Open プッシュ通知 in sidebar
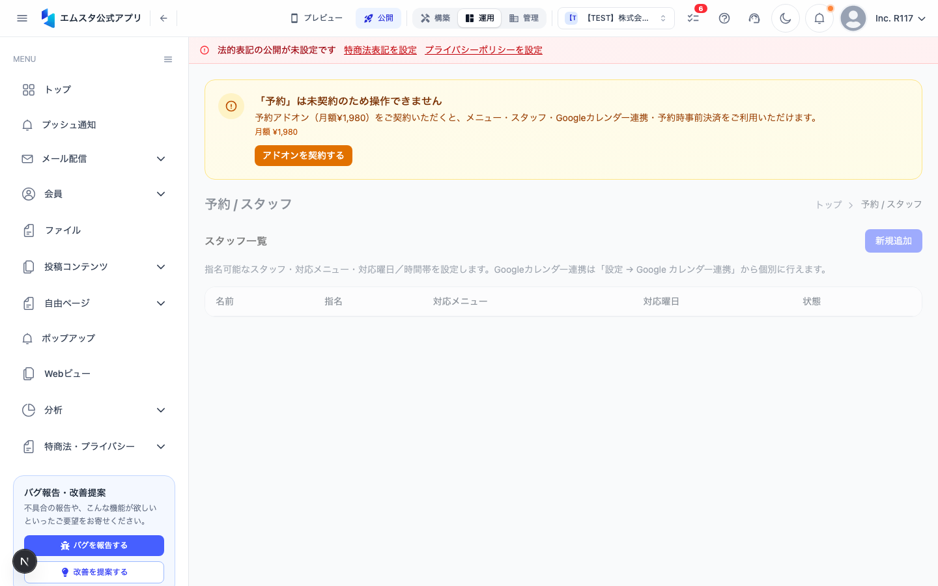 94,125
